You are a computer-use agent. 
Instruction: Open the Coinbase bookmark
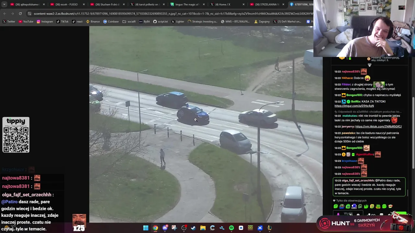point(111,22)
